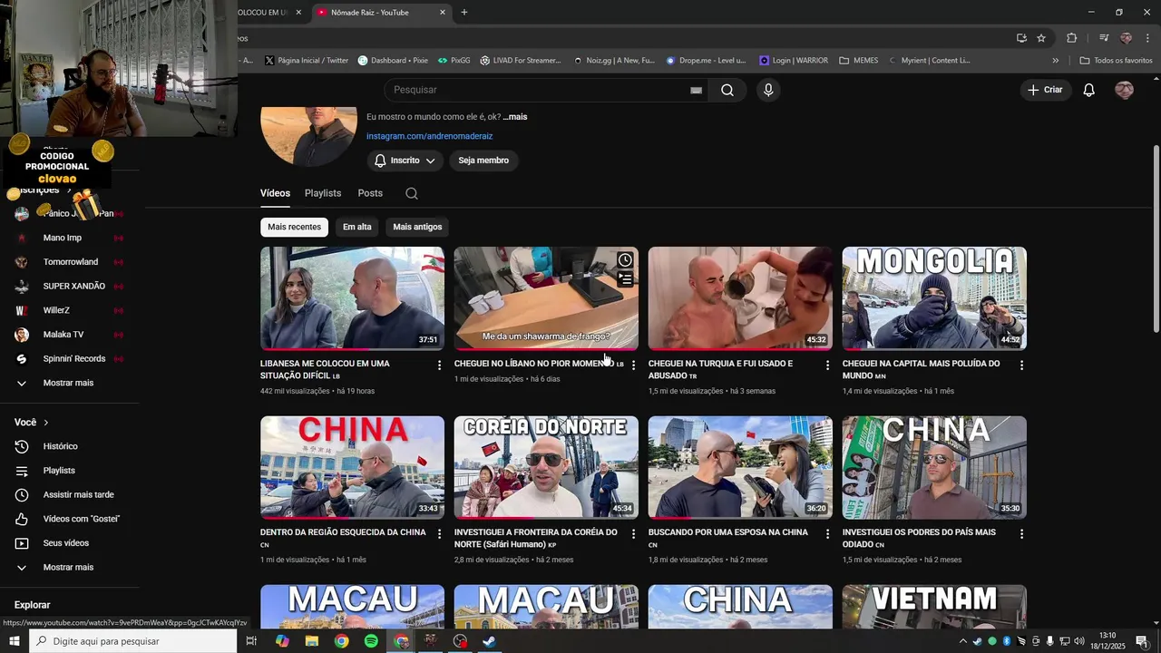Play the CHEGUEI NA TURQUIA video thumbnail
This screenshot has width=1161, height=653.
pyautogui.click(x=740, y=298)
